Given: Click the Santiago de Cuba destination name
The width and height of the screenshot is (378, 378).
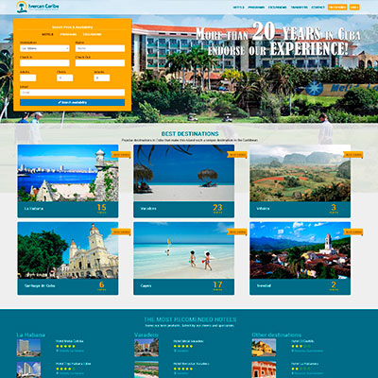Looking at the screenshot, I should pos(40,285).
